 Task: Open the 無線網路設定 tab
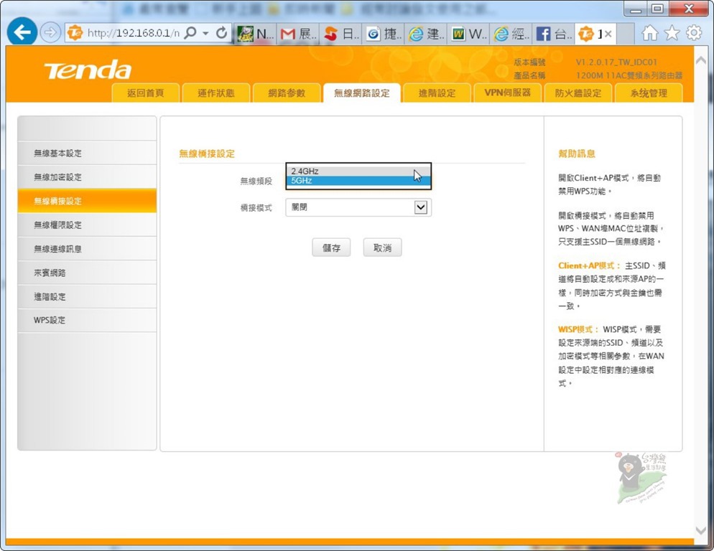click(361, 93)
